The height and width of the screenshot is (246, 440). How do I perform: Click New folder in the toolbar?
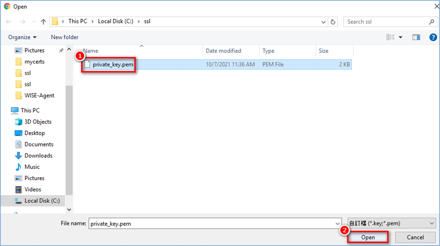[x=65, y=37]
